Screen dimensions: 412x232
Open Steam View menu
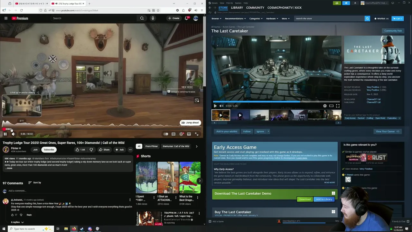pyautogui.click(x=222, y=3)
